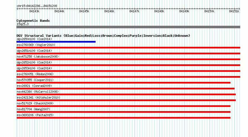Click the DGV Structural Variants track title
Screen dimensions: 248x137
pos(103,36)
